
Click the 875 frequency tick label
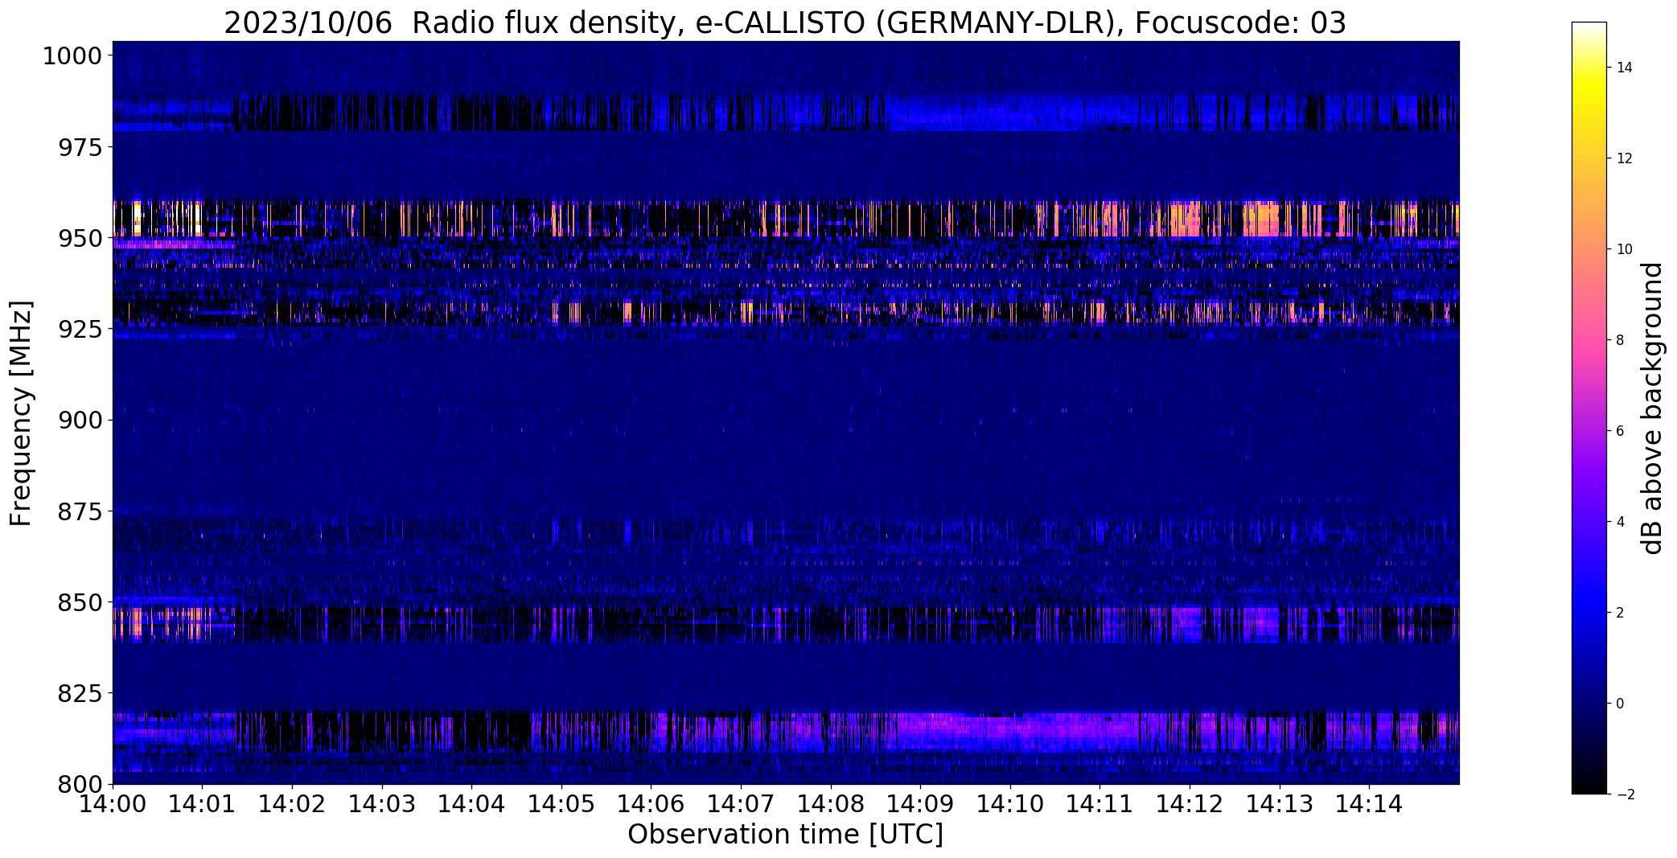pyautogui.click(x=80, y=511)
